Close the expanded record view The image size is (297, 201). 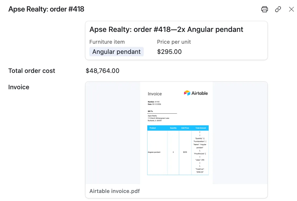292,9
